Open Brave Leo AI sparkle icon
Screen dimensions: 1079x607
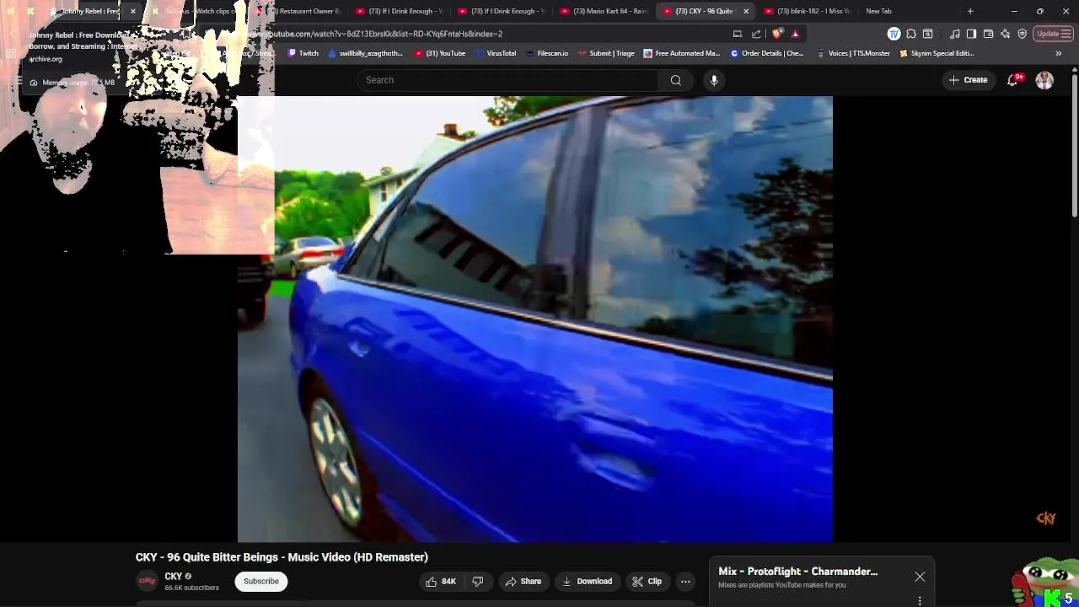[x=1005, y=34]
